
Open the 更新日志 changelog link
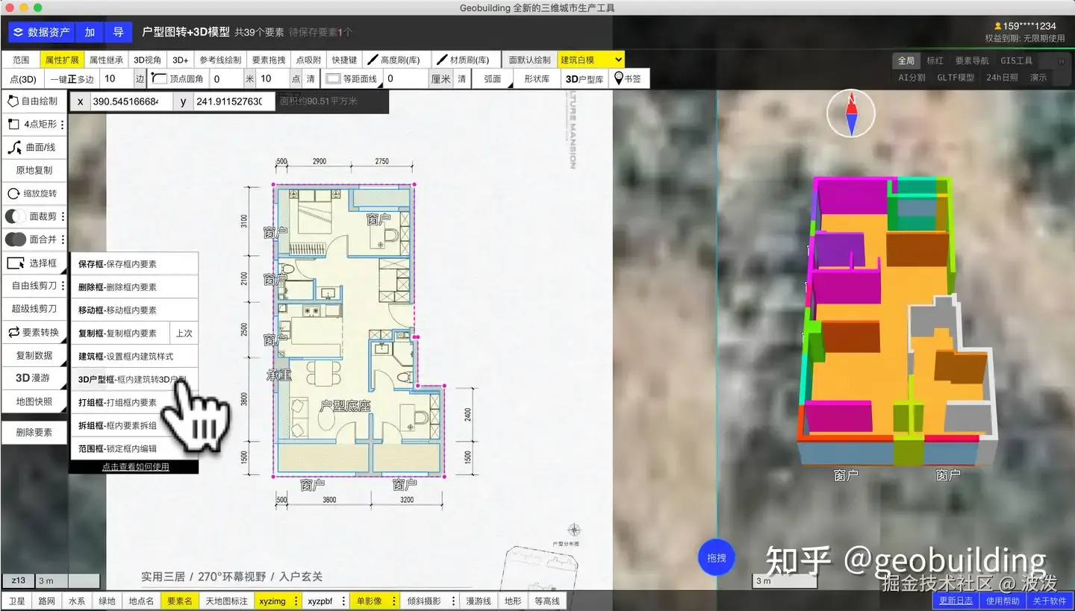[x=956, y=601]
